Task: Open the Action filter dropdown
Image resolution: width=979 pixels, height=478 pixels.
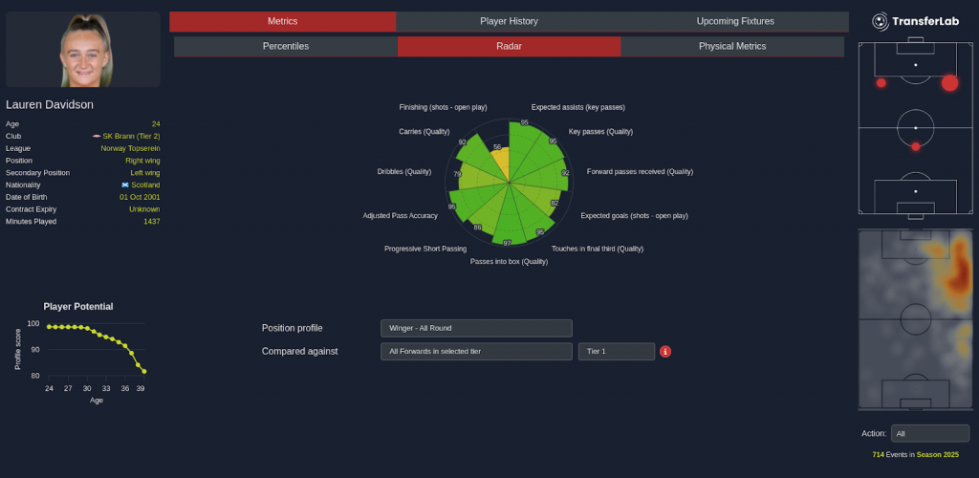Action: point(929,433)
